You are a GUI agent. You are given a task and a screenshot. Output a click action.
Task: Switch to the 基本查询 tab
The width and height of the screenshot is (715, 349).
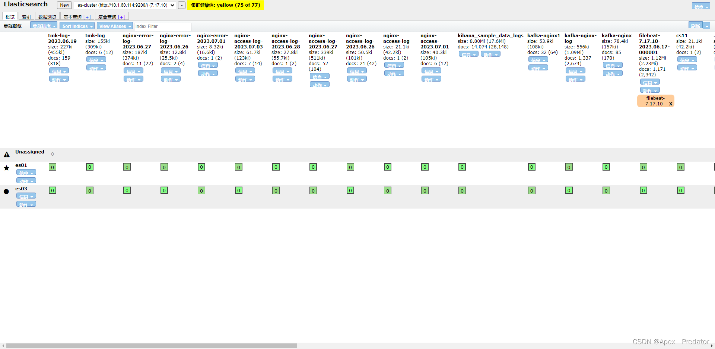point(72,17)
